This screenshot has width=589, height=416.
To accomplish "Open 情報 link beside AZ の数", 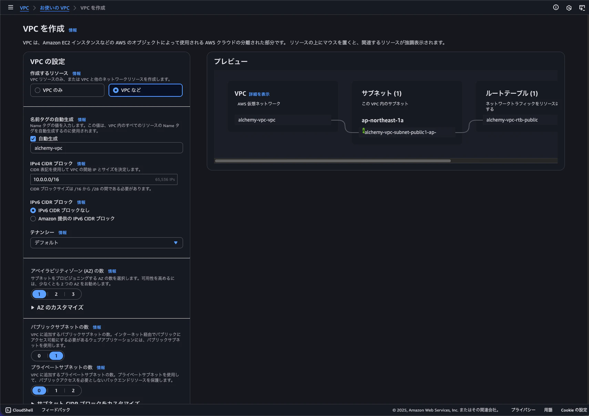I will pos(112,271).
